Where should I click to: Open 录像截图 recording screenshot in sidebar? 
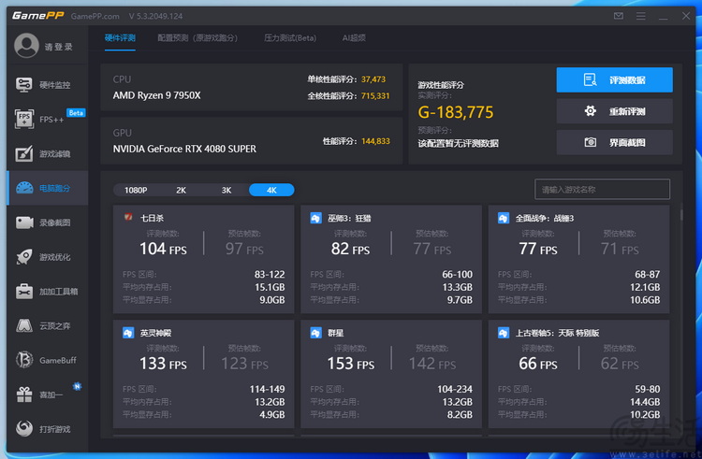[x=47, y=222]
